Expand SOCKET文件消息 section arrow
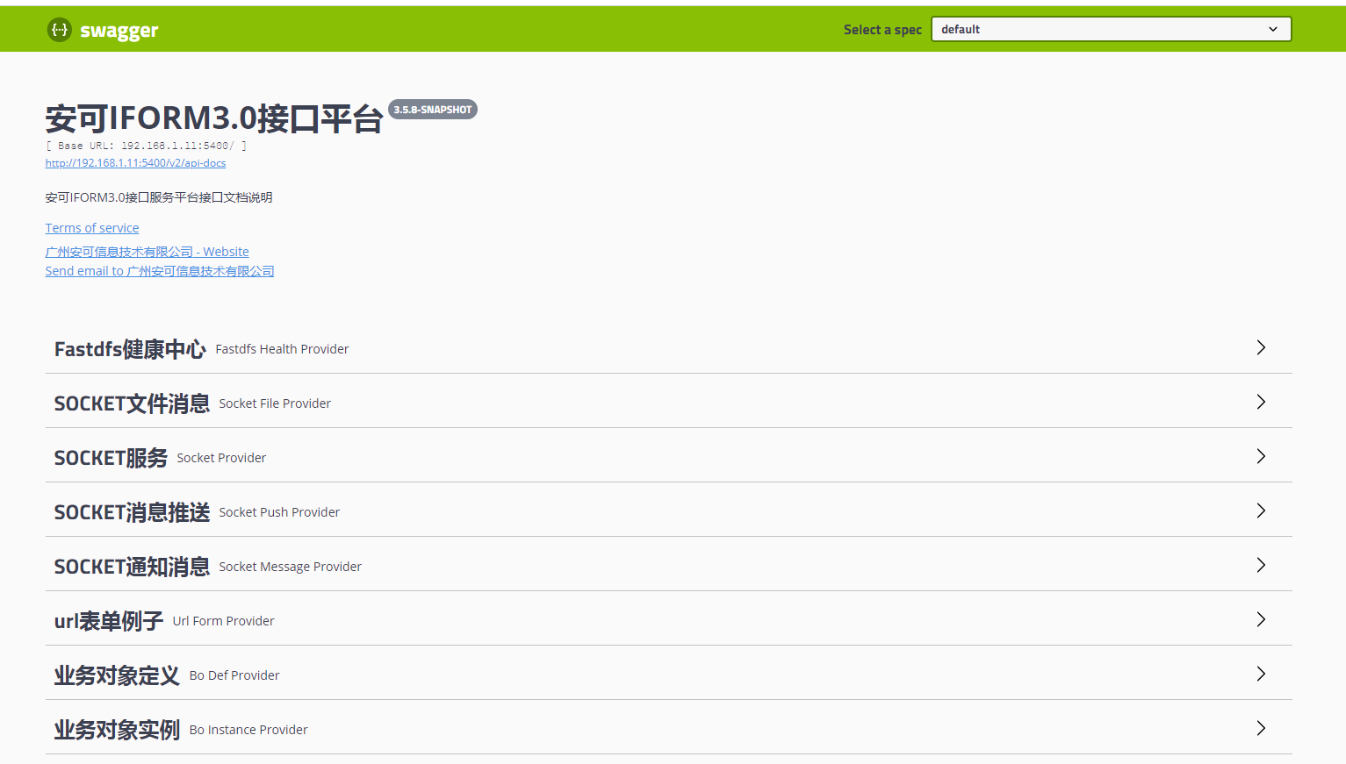This screenshot has width=1346, height=764. click(1261, 403)
